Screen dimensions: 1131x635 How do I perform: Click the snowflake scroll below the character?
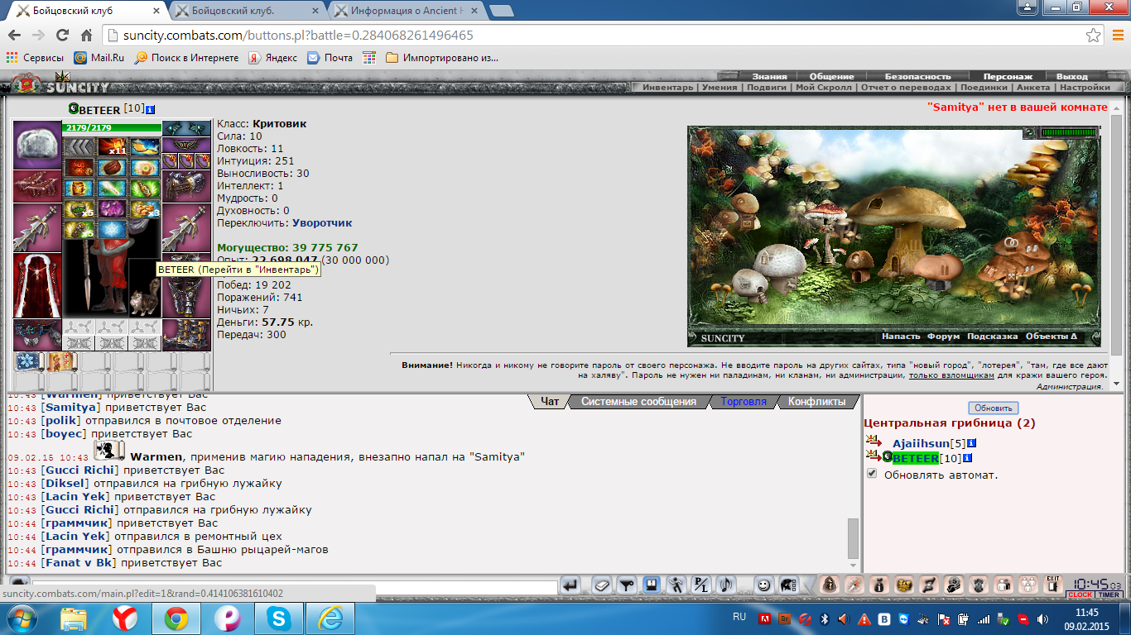(29, 361)
